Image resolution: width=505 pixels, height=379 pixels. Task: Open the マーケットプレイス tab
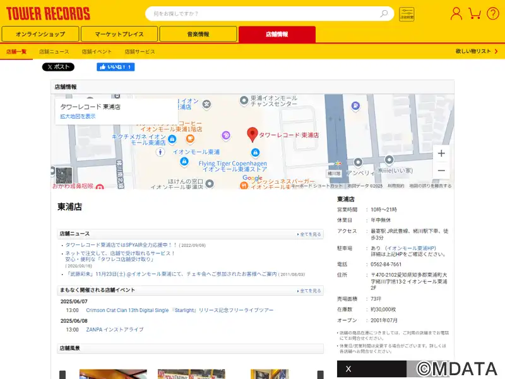[119, 34]
